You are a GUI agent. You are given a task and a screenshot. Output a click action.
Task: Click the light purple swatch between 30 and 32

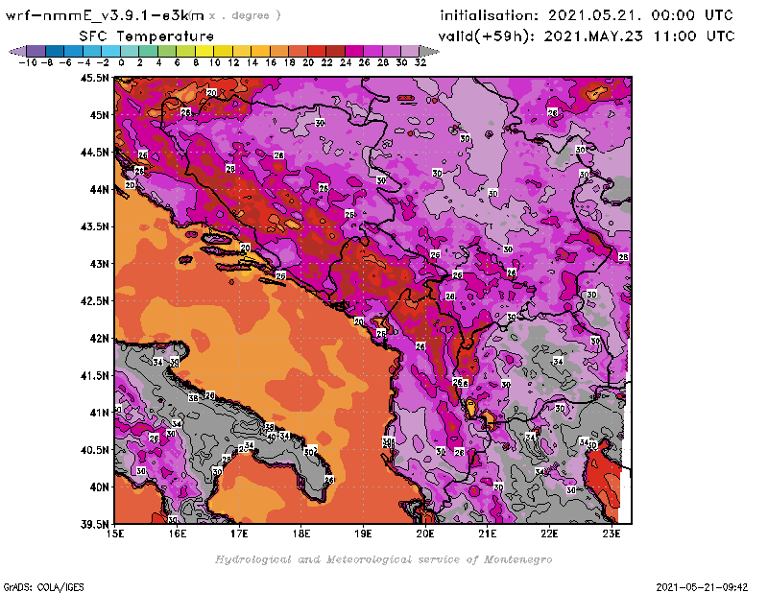point(411,51)
